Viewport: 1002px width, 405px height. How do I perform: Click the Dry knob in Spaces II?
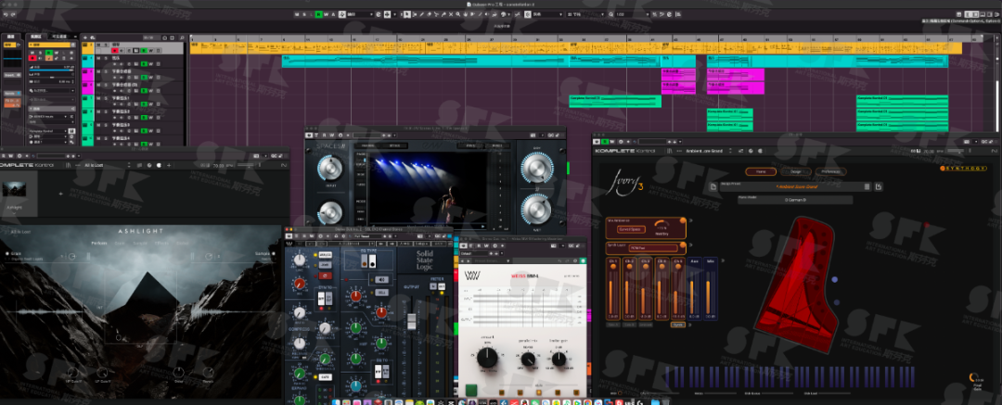tap(537, 168)
